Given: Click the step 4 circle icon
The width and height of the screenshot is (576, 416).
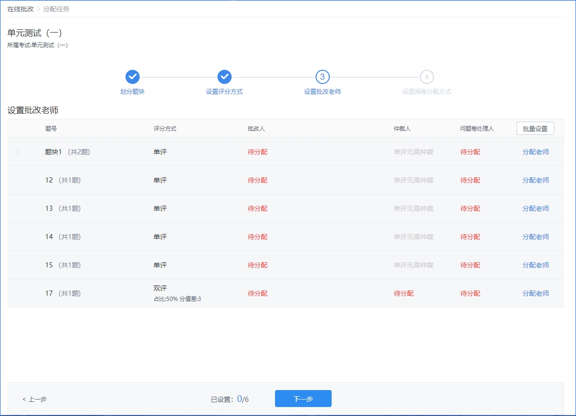Looking at the screenshot, I should tap(426, 76).
